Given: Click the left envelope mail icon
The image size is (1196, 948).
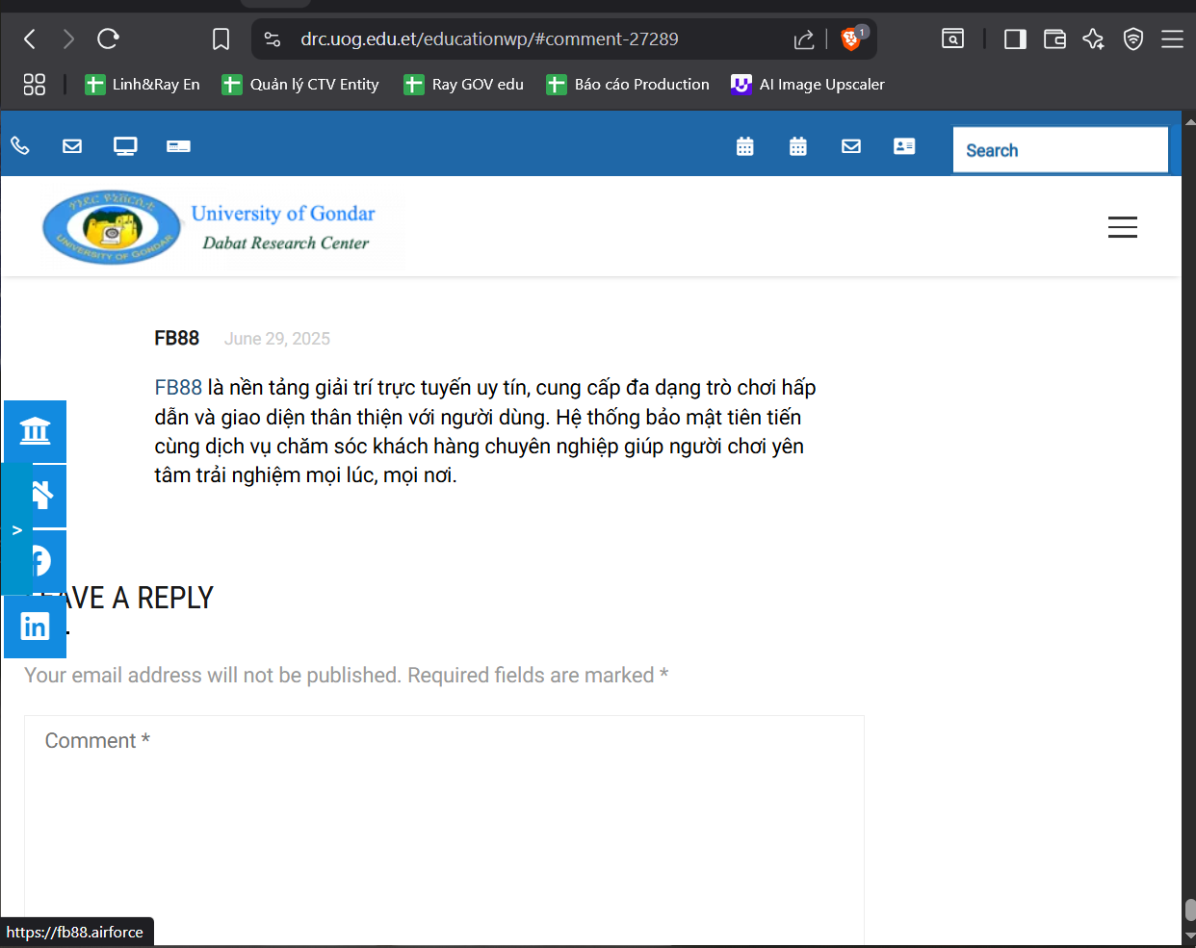Looking at the screenshot, I should 72,145.
